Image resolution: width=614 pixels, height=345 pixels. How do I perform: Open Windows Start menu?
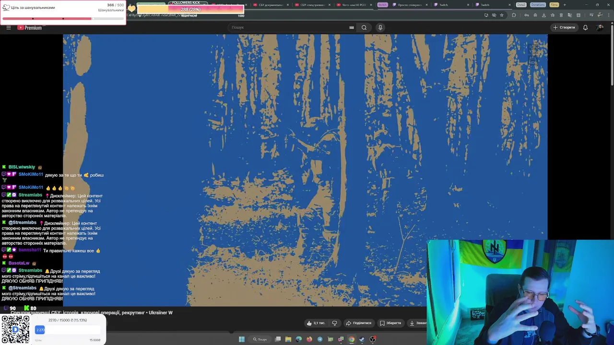242,339
